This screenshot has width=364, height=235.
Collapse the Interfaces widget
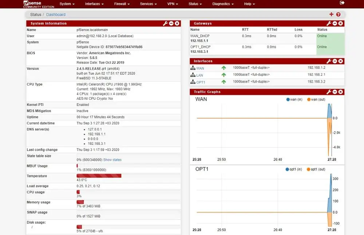335,61
